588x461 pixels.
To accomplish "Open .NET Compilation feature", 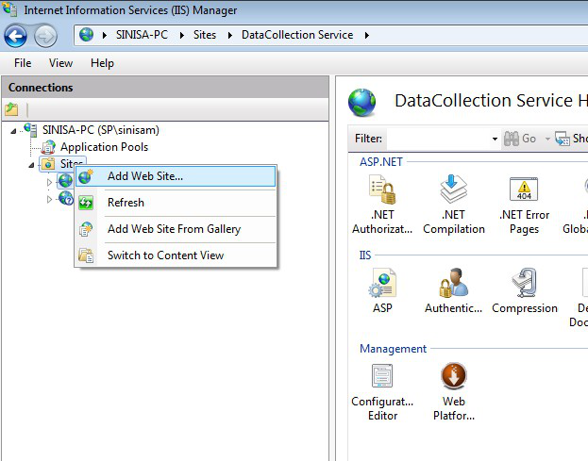I will [454, 204].
